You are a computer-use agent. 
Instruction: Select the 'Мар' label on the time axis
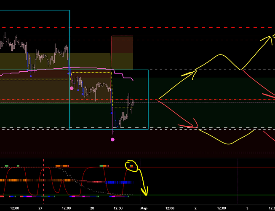click(x=143, y=208)
